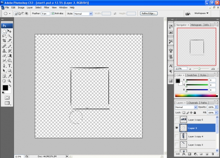Open the Filter menu
Image resolution: width=220 pixels, height=158 pixels.
(47, 8)
